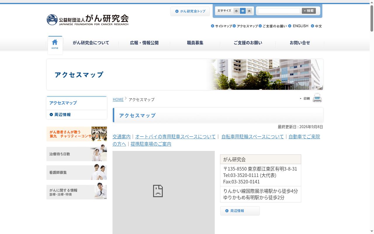
Task: Click the 周辺情報 button below the address box
Action: (240, 211)
